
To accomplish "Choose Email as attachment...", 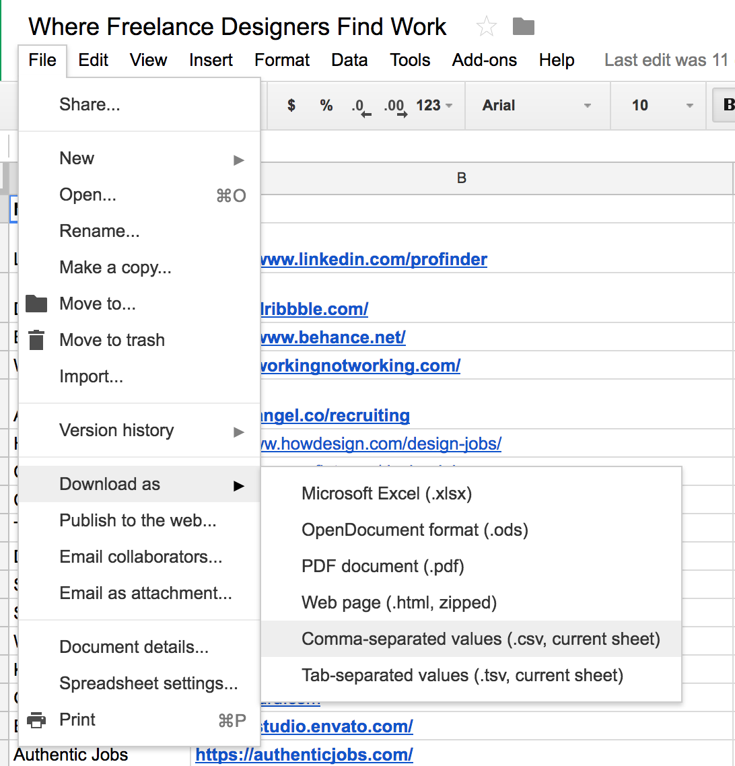I will (x=139, y=593).
